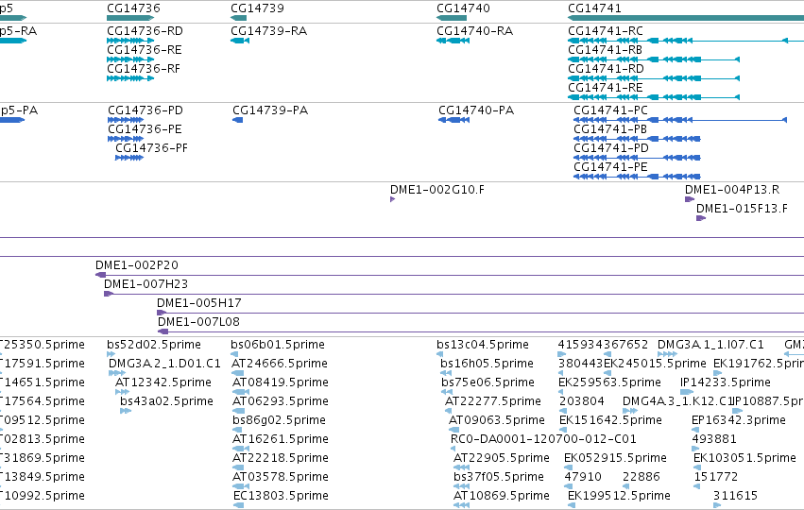The image size is (804, 510).
Task: Select the EK151642.5prime EST label
Action: click(610, 420)
